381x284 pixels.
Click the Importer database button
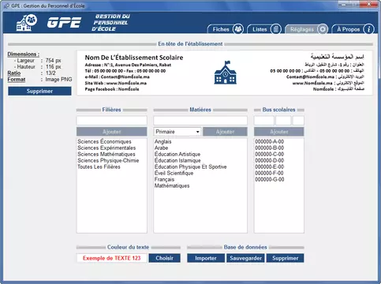coord(206,258)
